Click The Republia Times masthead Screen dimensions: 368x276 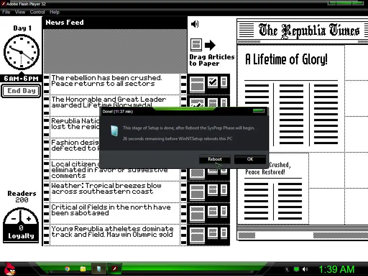click(309, 31)
